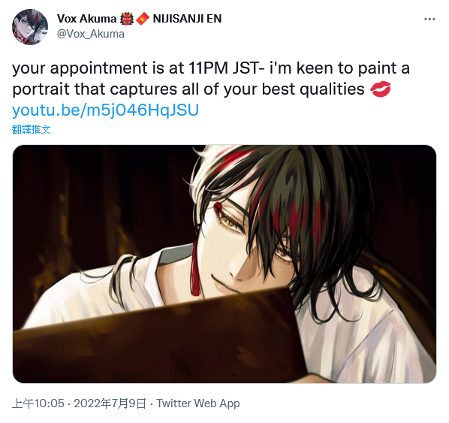Click the Vox Akuma display name

tap(86, 19)
